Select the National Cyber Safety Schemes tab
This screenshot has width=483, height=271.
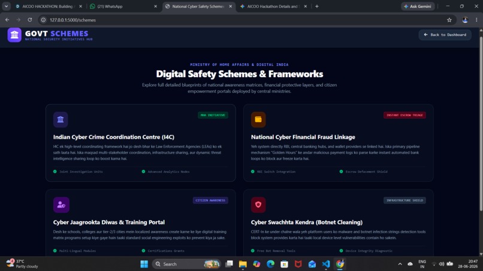click(x=198, y=6)
